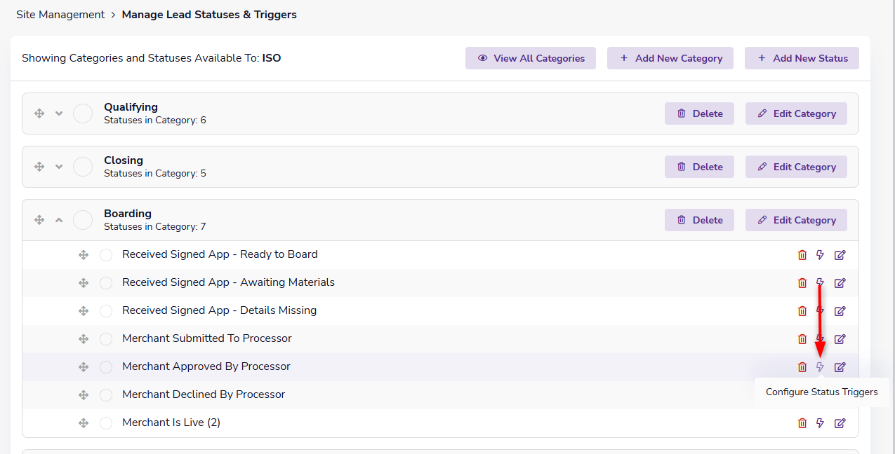
Task: Expand the Qualifying category chevron
Action: [59, 113]
